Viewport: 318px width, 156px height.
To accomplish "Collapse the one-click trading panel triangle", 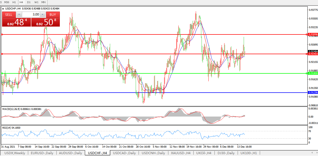I will 3,9.
